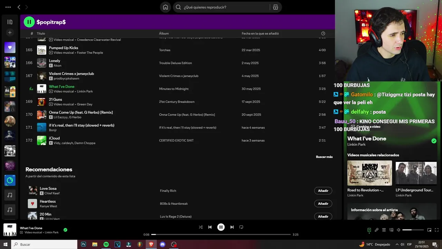The height and width of the screenshot is (249, 442).
Task: Sort by 'Fecha en la que se añadió' header
Action: [x=260, y=34]
